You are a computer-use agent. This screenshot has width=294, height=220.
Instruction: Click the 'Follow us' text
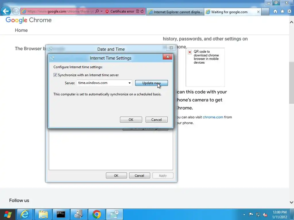tap(19, 201)
